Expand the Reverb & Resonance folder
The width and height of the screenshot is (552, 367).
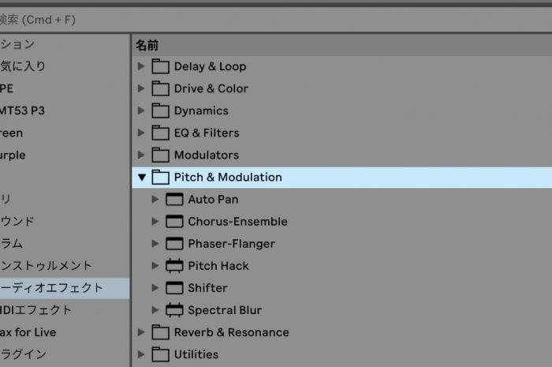point(141,332)
